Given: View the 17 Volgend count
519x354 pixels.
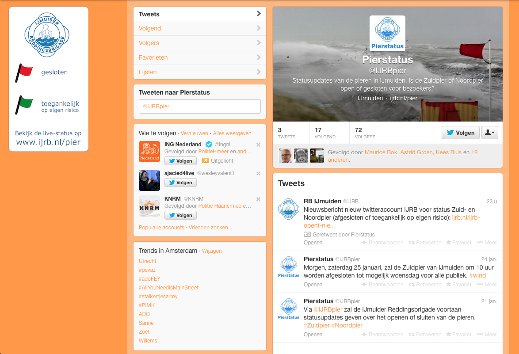Looking at the screenshot, I should 325,133.
